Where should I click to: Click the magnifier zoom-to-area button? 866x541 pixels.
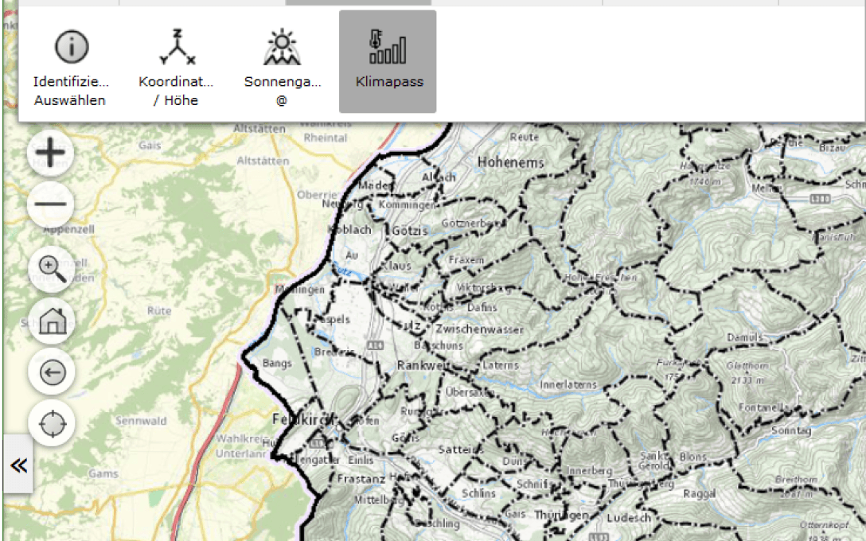(x=51, y=269)
